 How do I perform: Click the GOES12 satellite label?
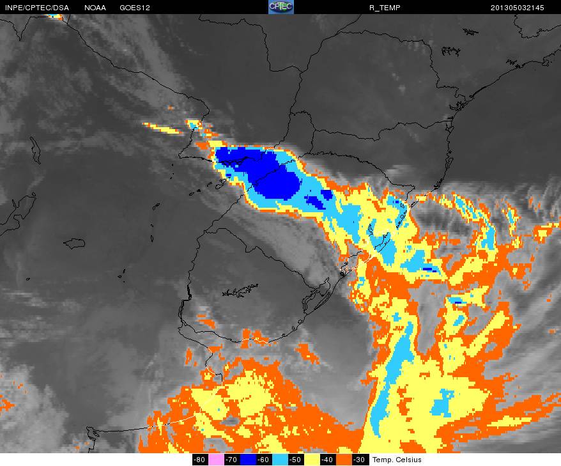click(135, 8)
